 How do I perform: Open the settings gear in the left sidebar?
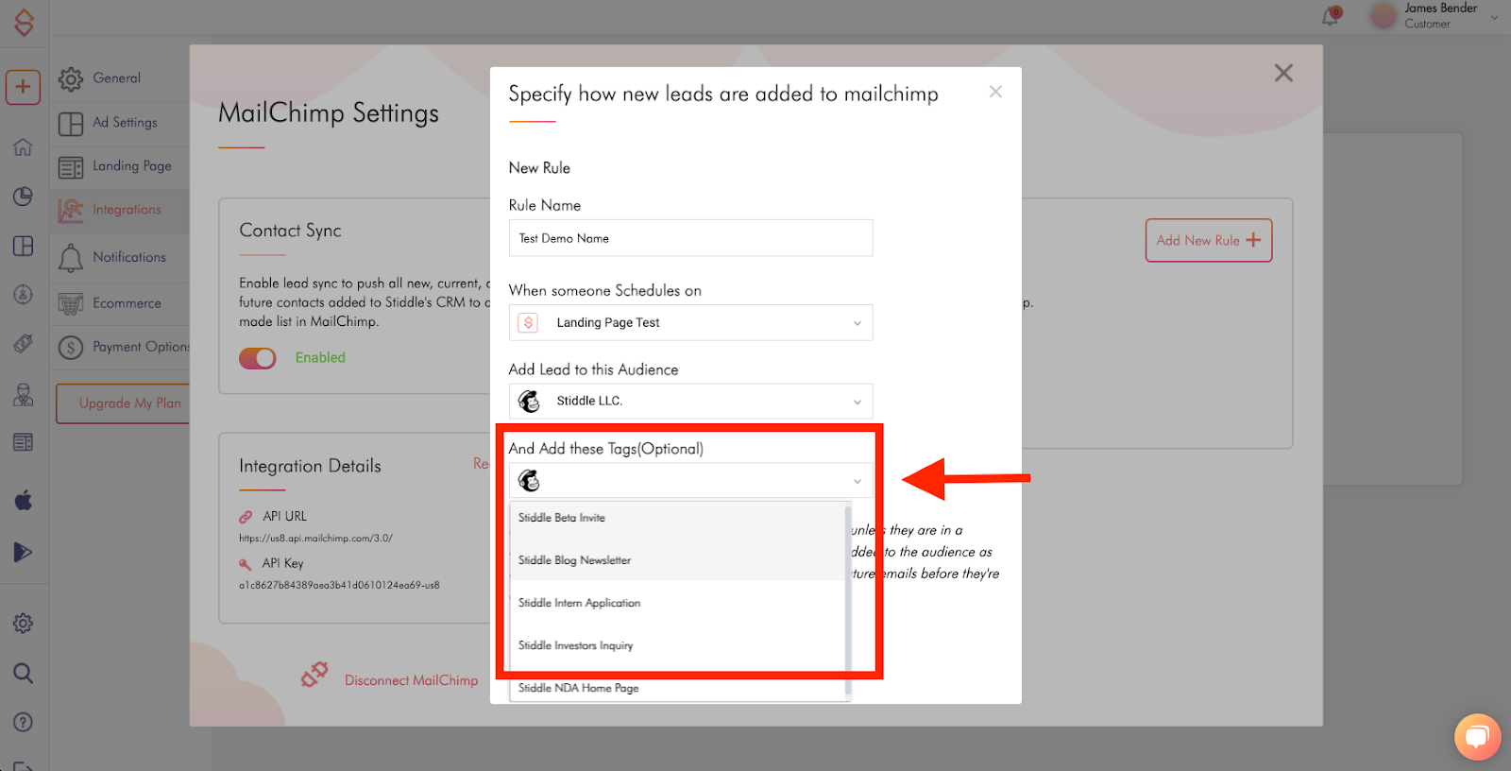point(23,624)
